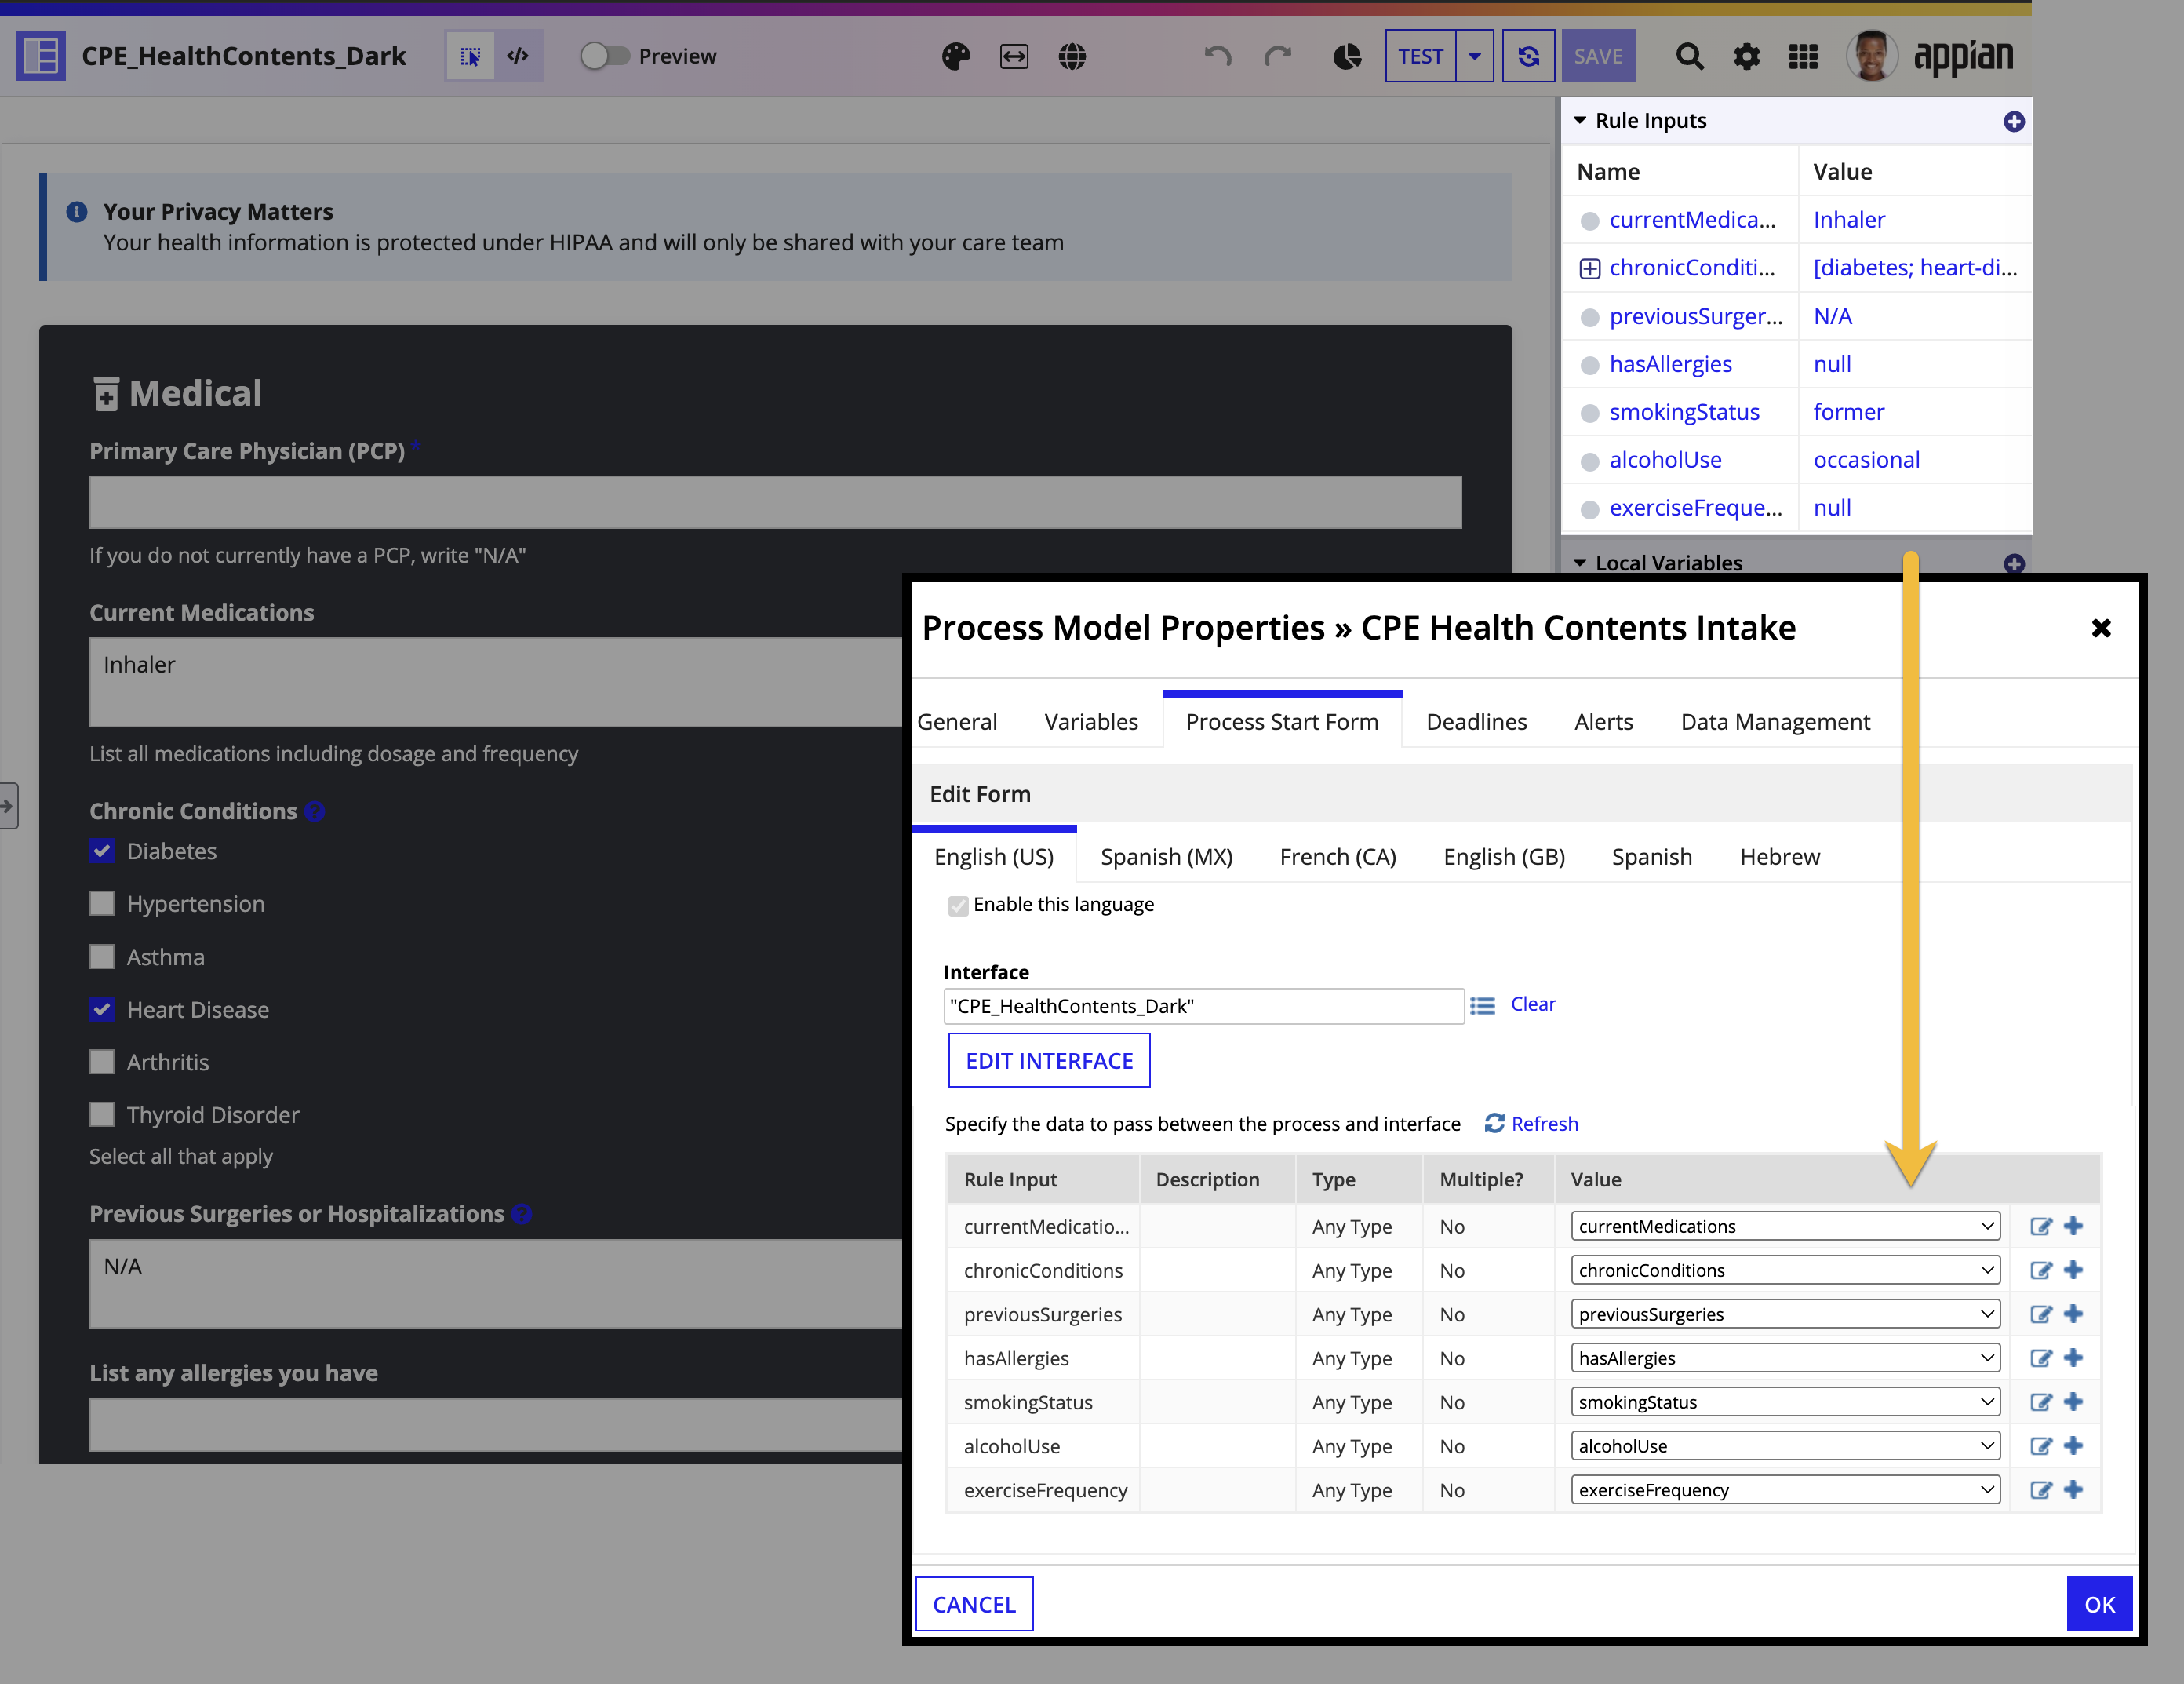Switch to the Deadlines tab
The width and height of the screenshot is (2184, 1684).
1476,722
